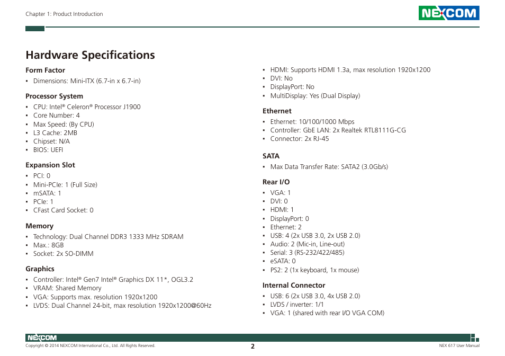Click the HDMI: 1 line under Rear I/O

point(282,210)
